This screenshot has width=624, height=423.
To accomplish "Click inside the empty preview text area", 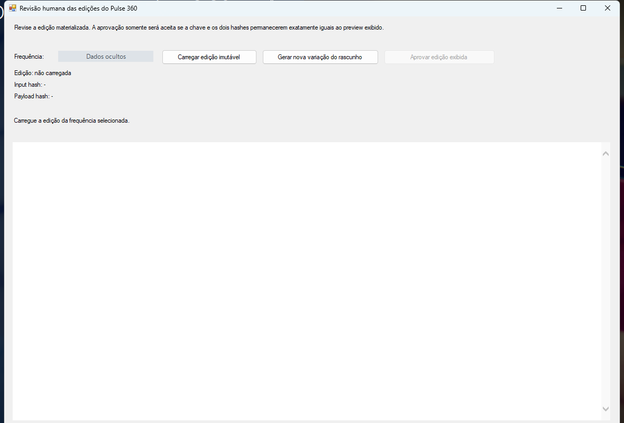I will (x=307, y=281).
